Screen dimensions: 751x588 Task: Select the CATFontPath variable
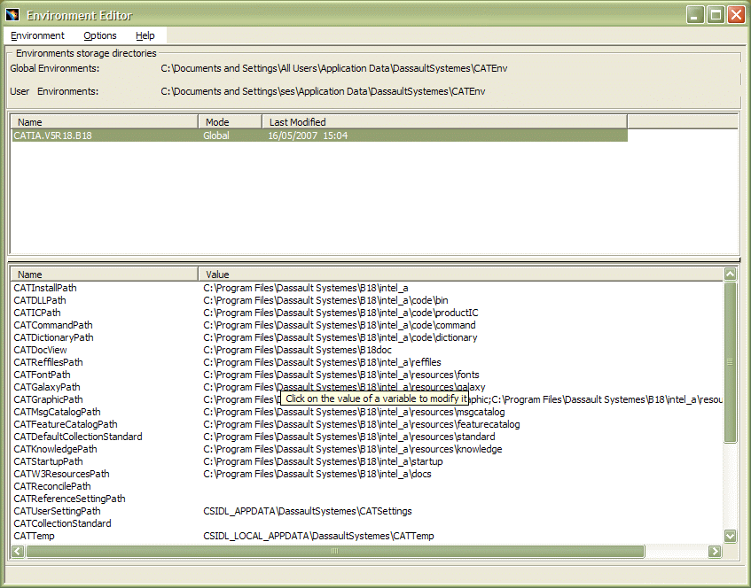[x=42, y=375]
